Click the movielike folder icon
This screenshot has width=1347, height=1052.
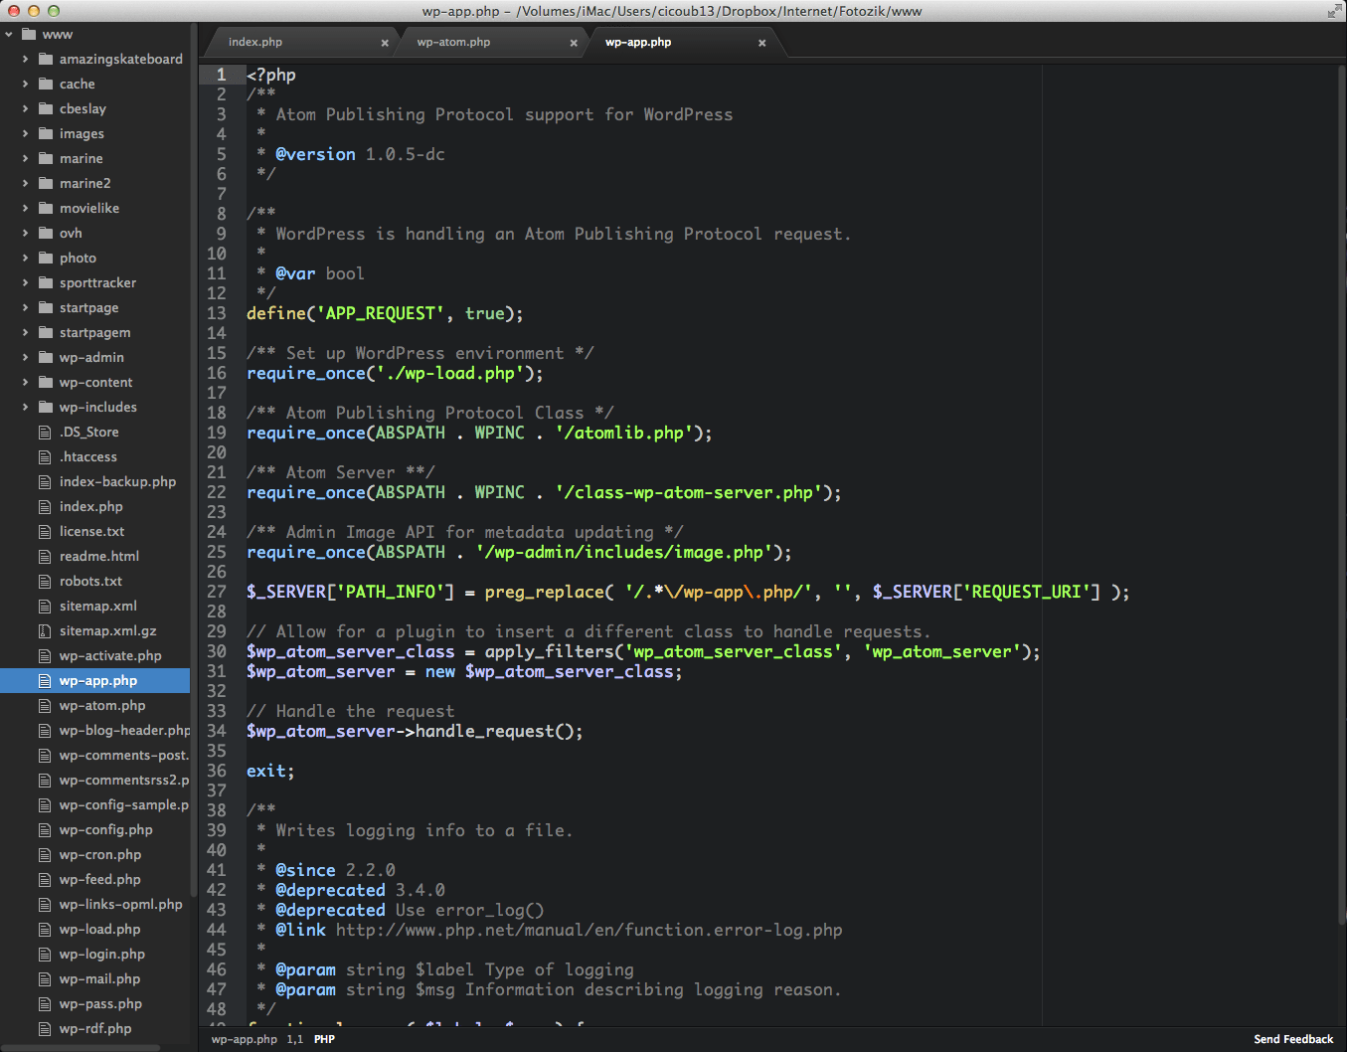click(46, 208)
